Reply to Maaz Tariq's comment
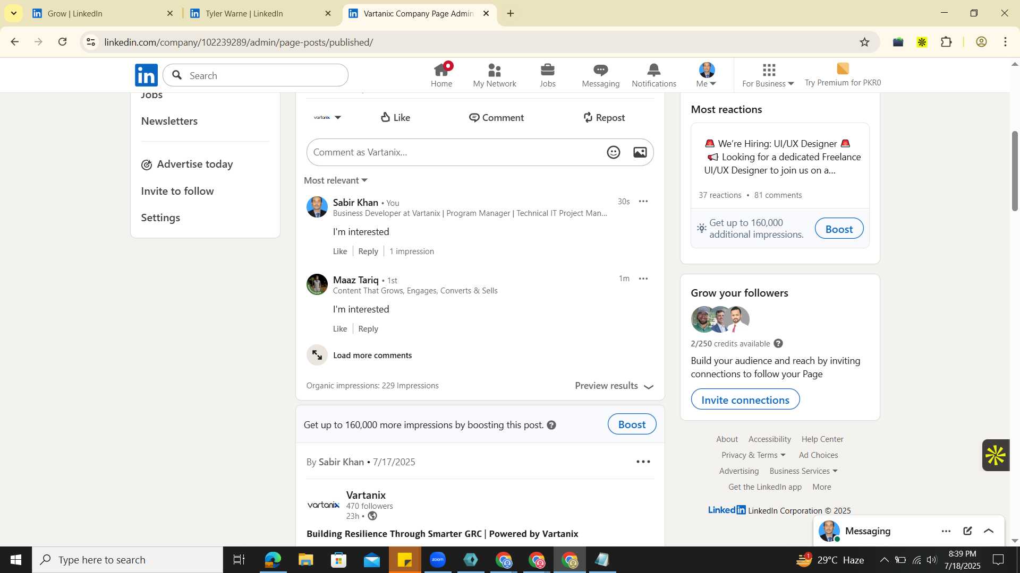 [368, 328]
